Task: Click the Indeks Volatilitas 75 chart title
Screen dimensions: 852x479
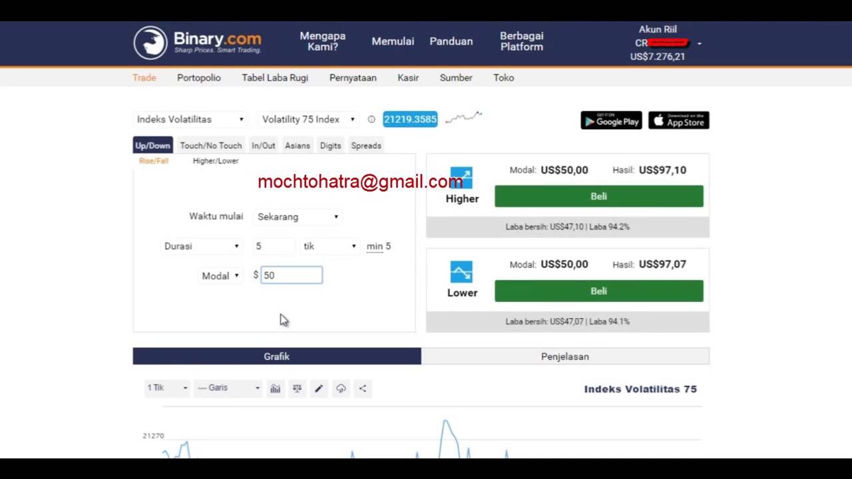Action: click(x=640, y=389)
